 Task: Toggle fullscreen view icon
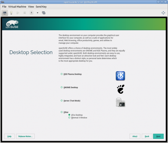click(x=163, y=13)
